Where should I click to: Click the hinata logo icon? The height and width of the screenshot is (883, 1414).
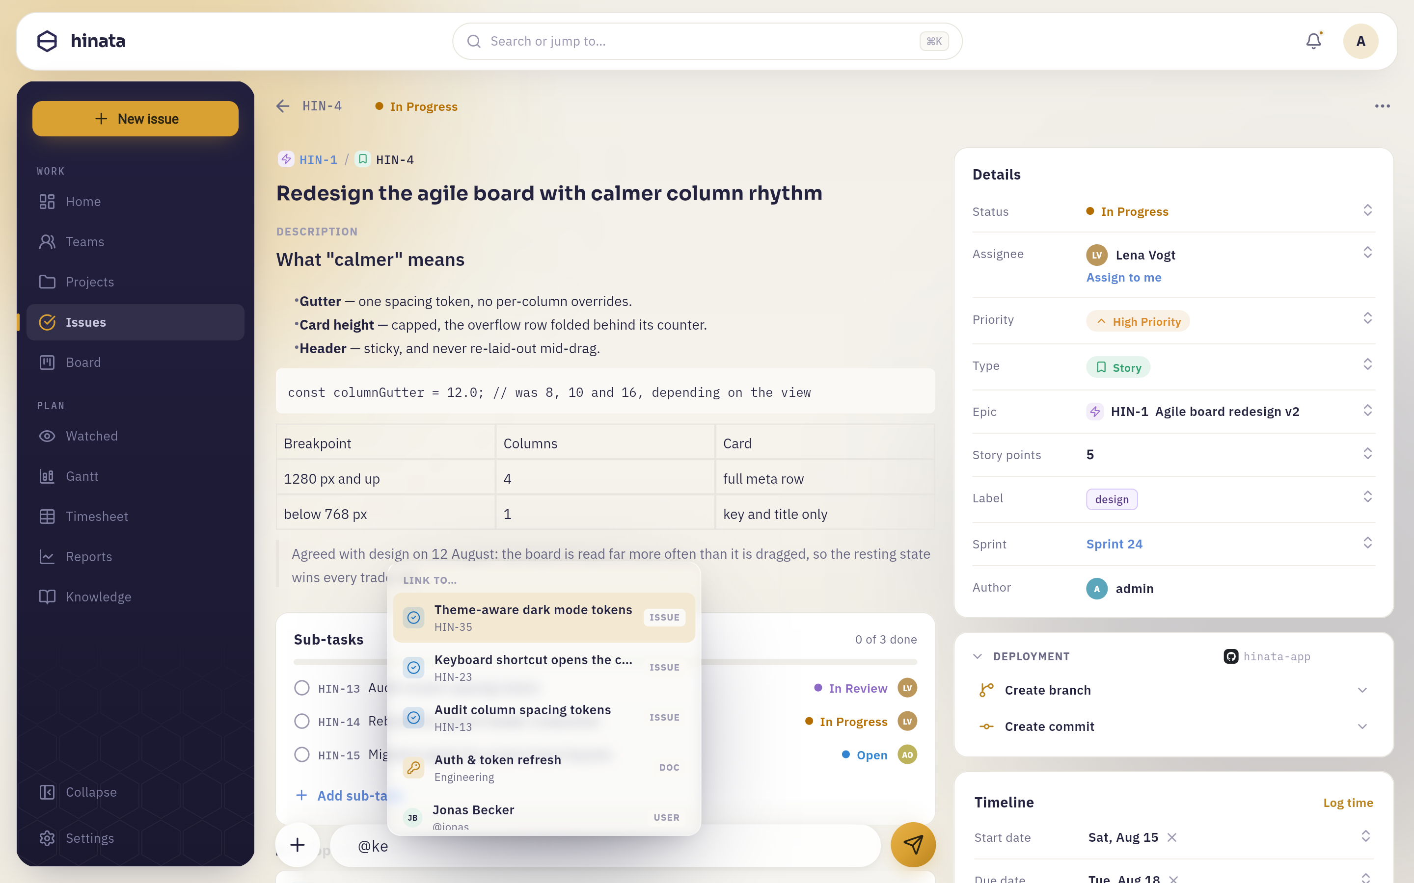coord(47,41)
